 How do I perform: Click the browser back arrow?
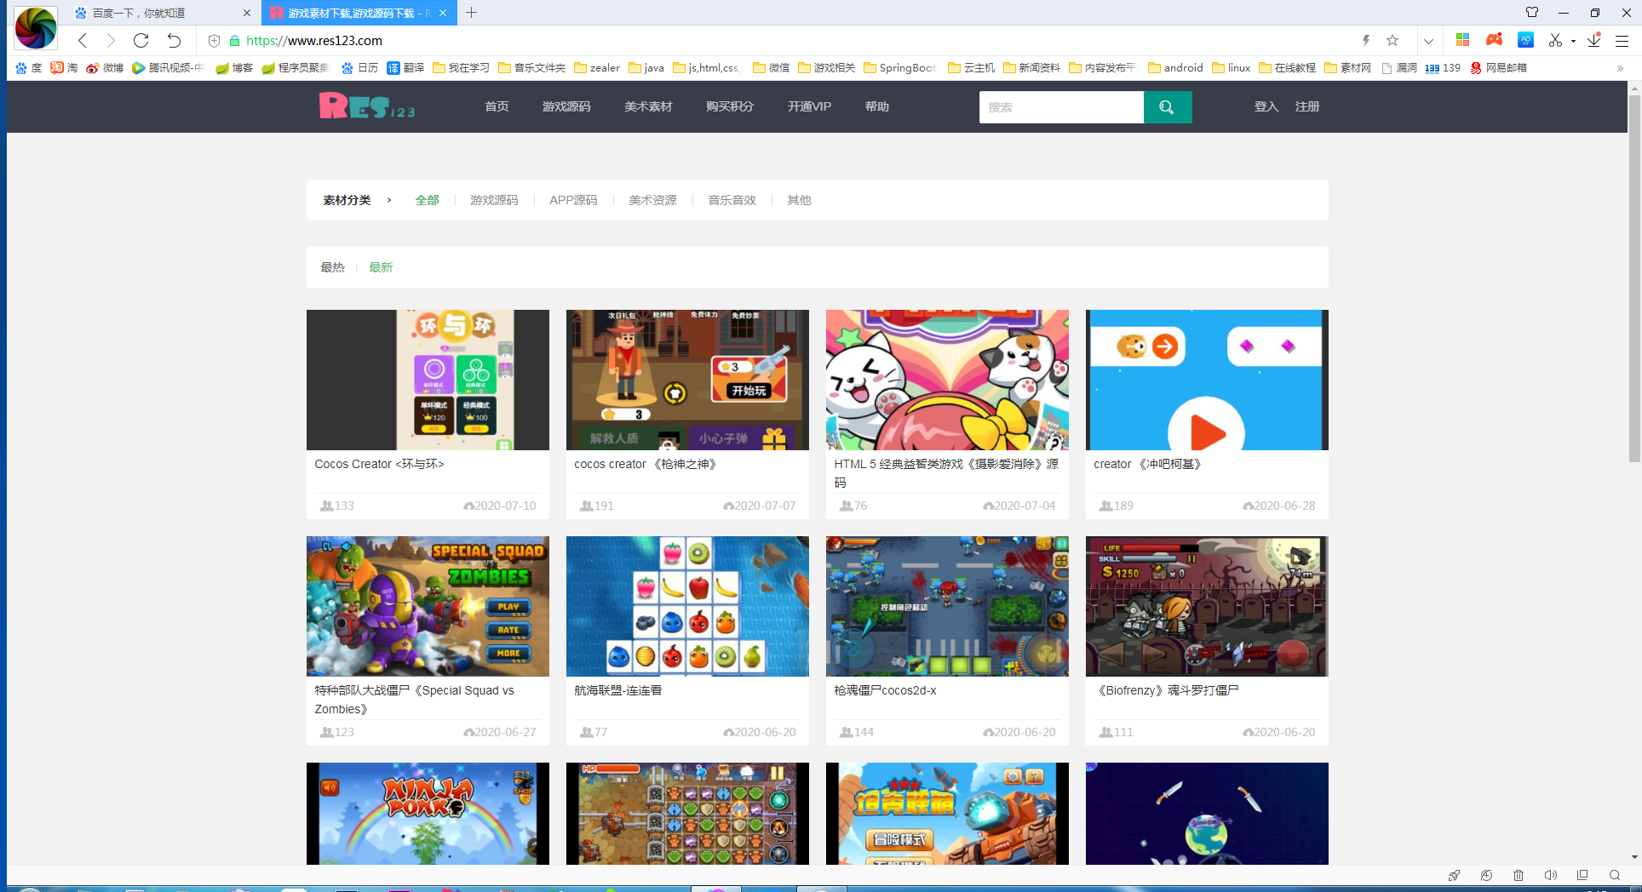coord(83,40)
